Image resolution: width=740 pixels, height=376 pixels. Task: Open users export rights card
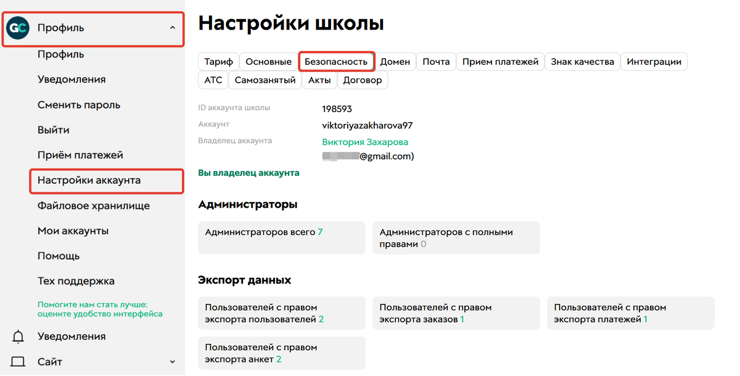point(281,313)
